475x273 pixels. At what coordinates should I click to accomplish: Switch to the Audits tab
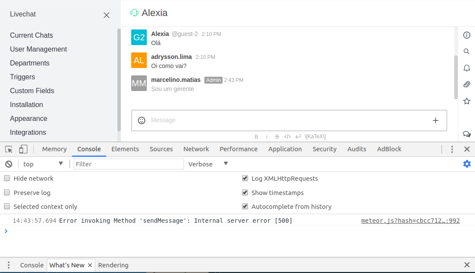pos(357,149)
